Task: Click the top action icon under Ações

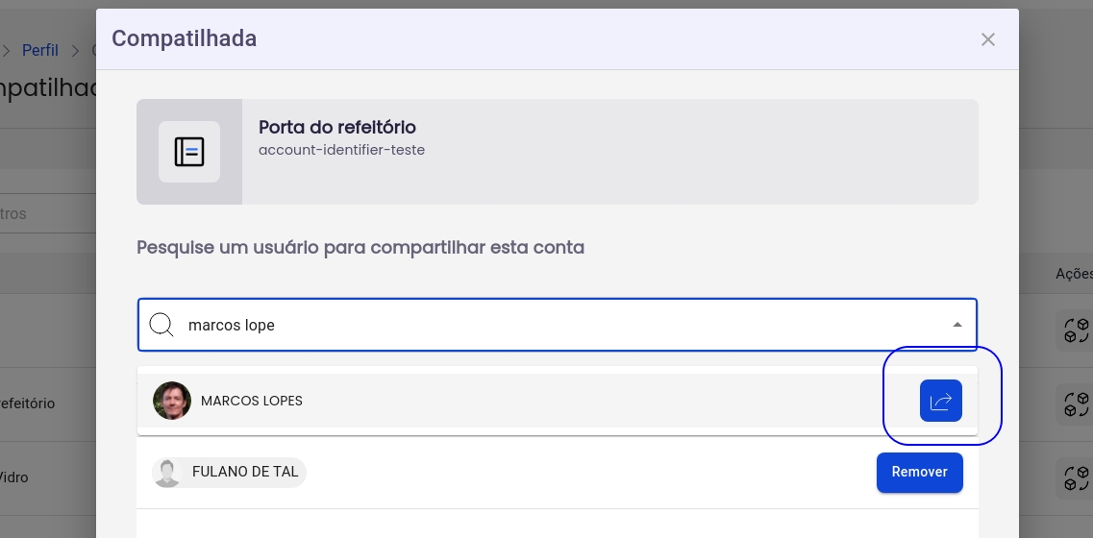Action: tap(1075, 329)
